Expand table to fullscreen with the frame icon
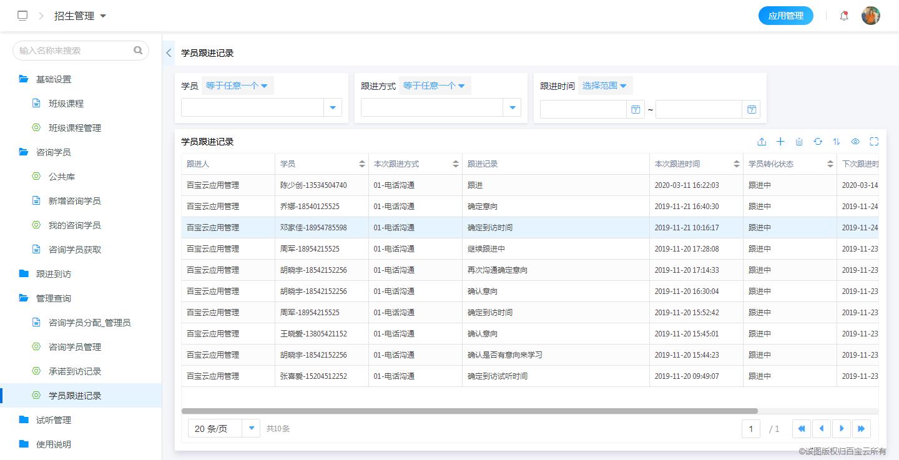 pyautogui.click(x=874, y=142)
